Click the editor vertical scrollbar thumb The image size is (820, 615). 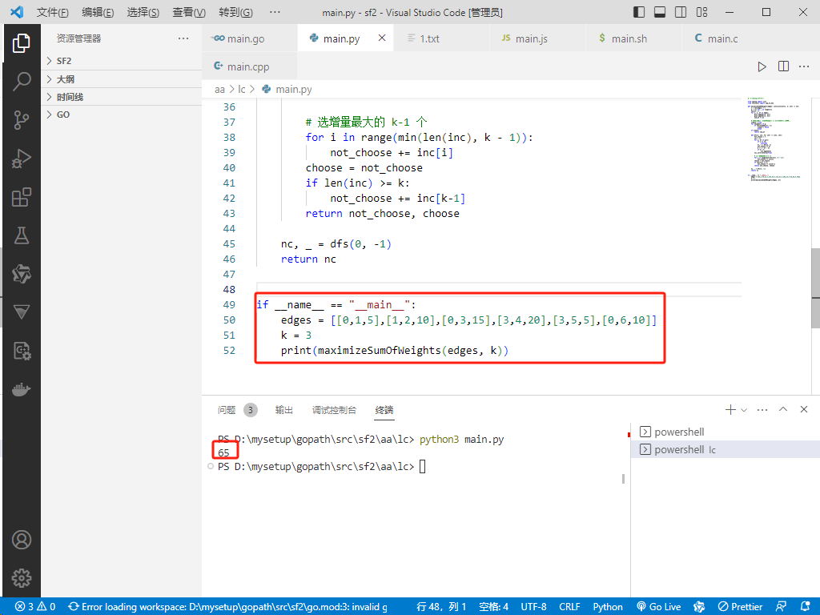[815, 287]
